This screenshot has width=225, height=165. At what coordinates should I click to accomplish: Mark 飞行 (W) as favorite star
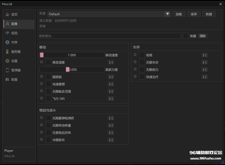[41, 98]
